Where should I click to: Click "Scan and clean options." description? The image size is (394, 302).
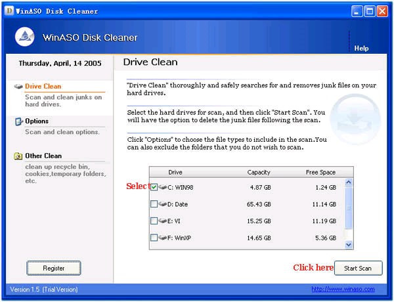[62, 132]
